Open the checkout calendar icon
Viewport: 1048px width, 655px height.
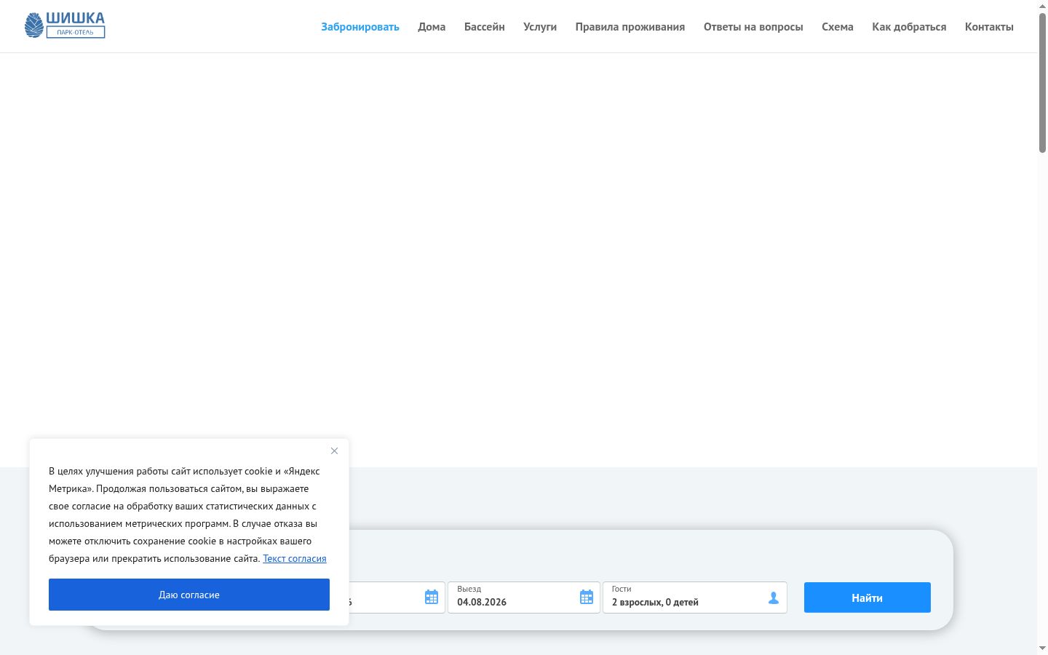pos(587,598)
